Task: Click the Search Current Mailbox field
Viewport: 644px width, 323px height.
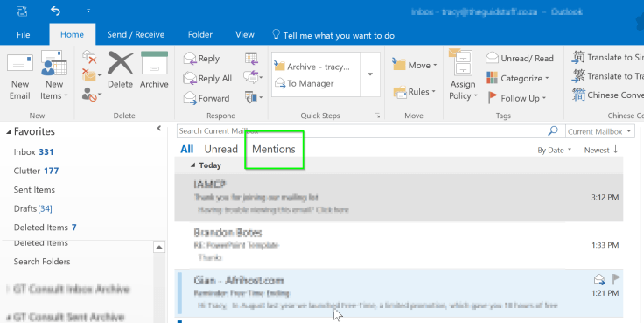Action: point(361,131)
